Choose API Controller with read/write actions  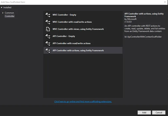click(83, 43)
